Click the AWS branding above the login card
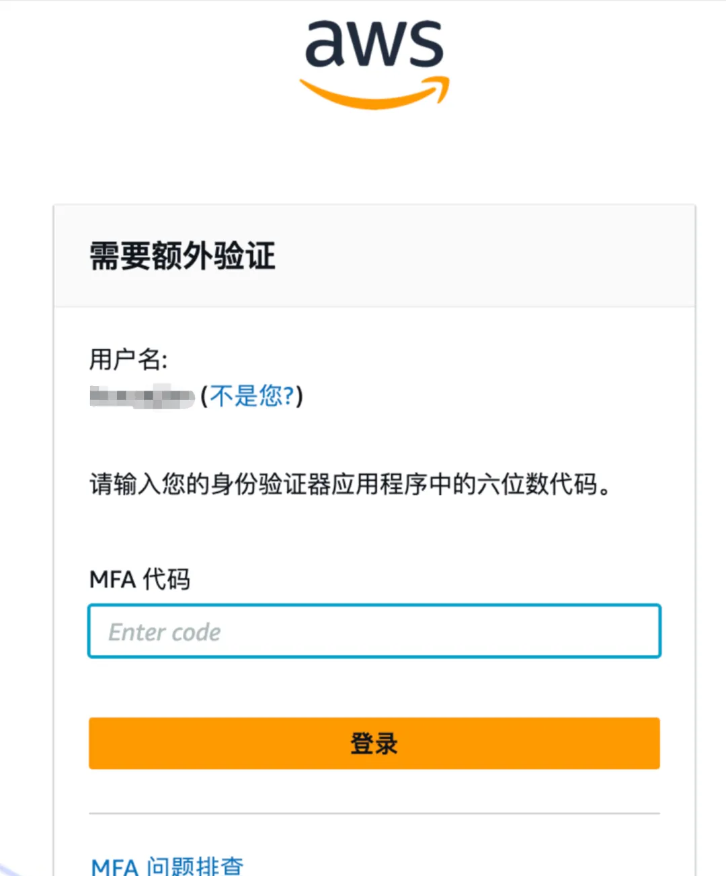Screen dimensions: 726x876 coord(374,61)
